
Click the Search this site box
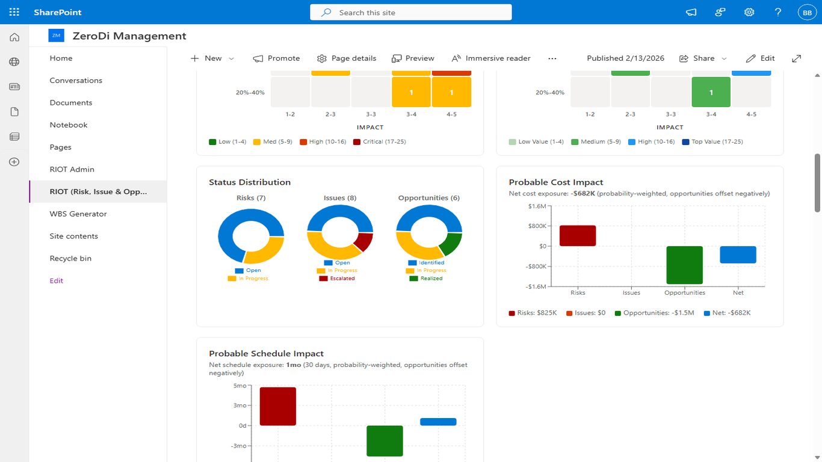tap(411, 12)
